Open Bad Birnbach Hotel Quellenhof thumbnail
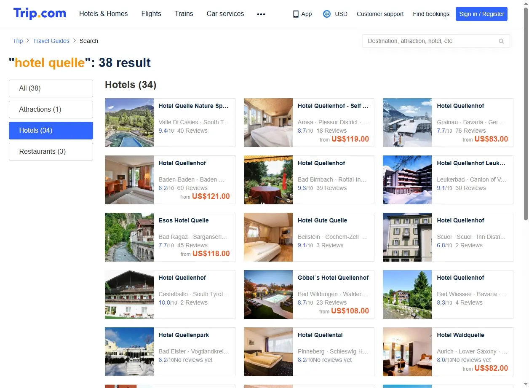The height and width of the screenshot is (388, 529). coord(268,180)
